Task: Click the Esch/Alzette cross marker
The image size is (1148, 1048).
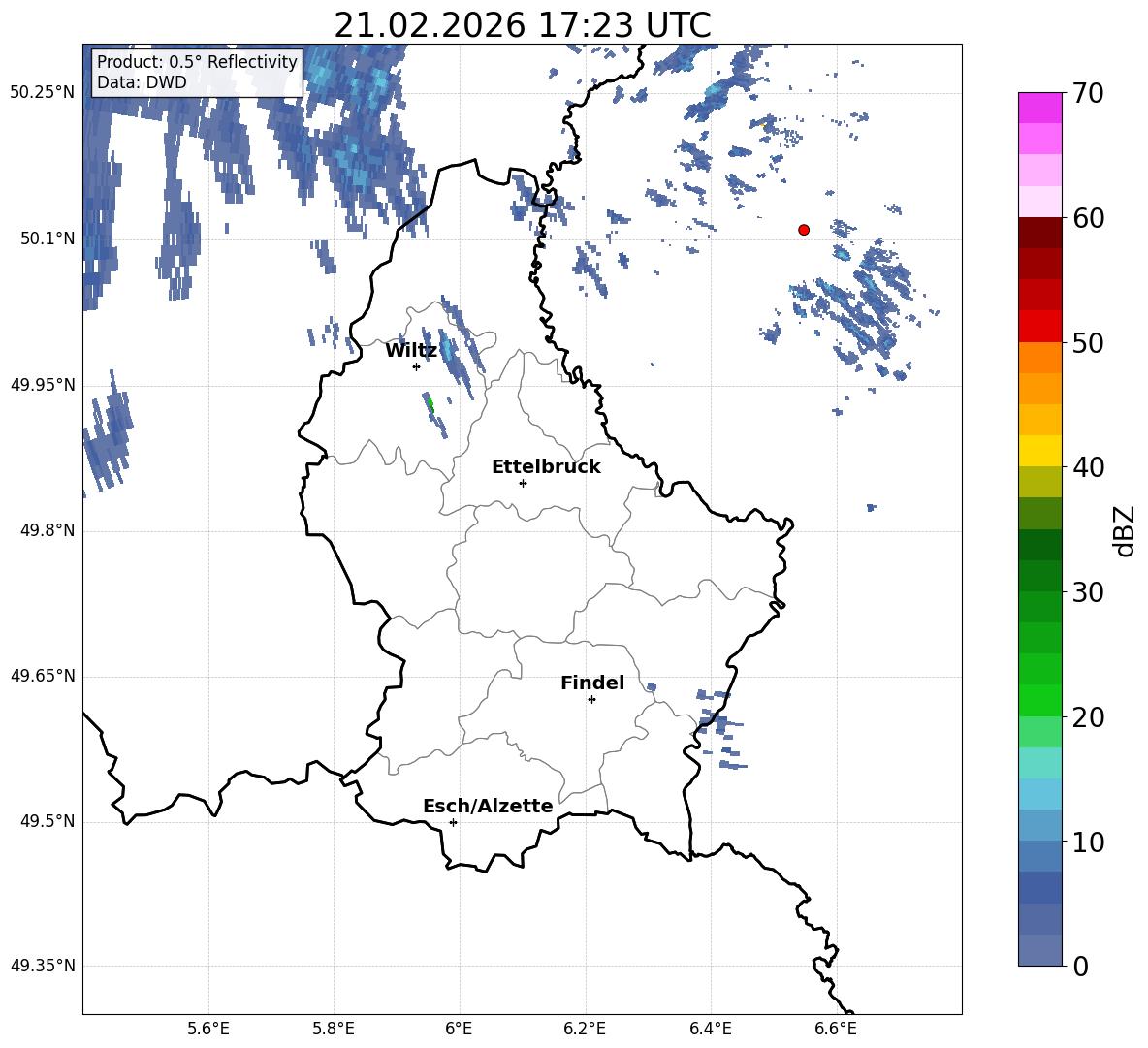Action: point(453,822)
